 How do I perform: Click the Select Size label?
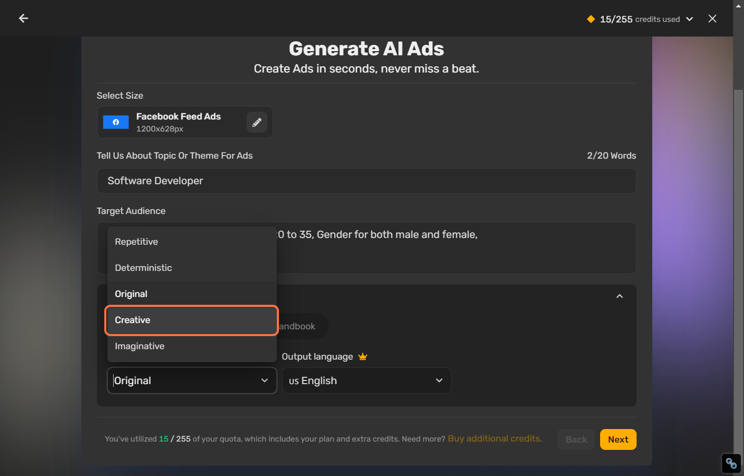(x=120, y=96)
